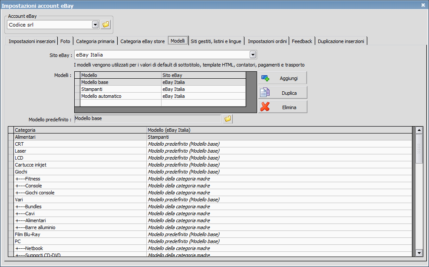This screenshot has width=429, height=267.
Task: Click the Sito eBay column header
Action: click(204, 75)
